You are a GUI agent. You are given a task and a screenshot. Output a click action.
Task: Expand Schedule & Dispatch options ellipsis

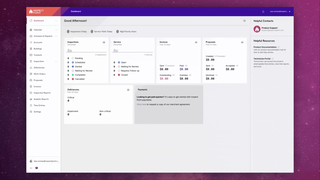[56, 36]
